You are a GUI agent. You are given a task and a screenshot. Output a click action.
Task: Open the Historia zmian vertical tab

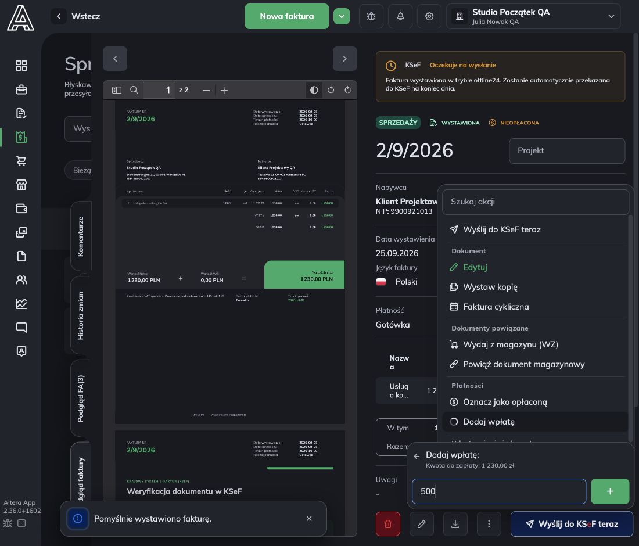81,315
